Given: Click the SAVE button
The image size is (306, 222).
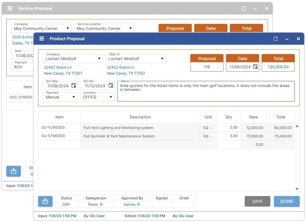Looking at the screenshot, I should click(257, 201).
